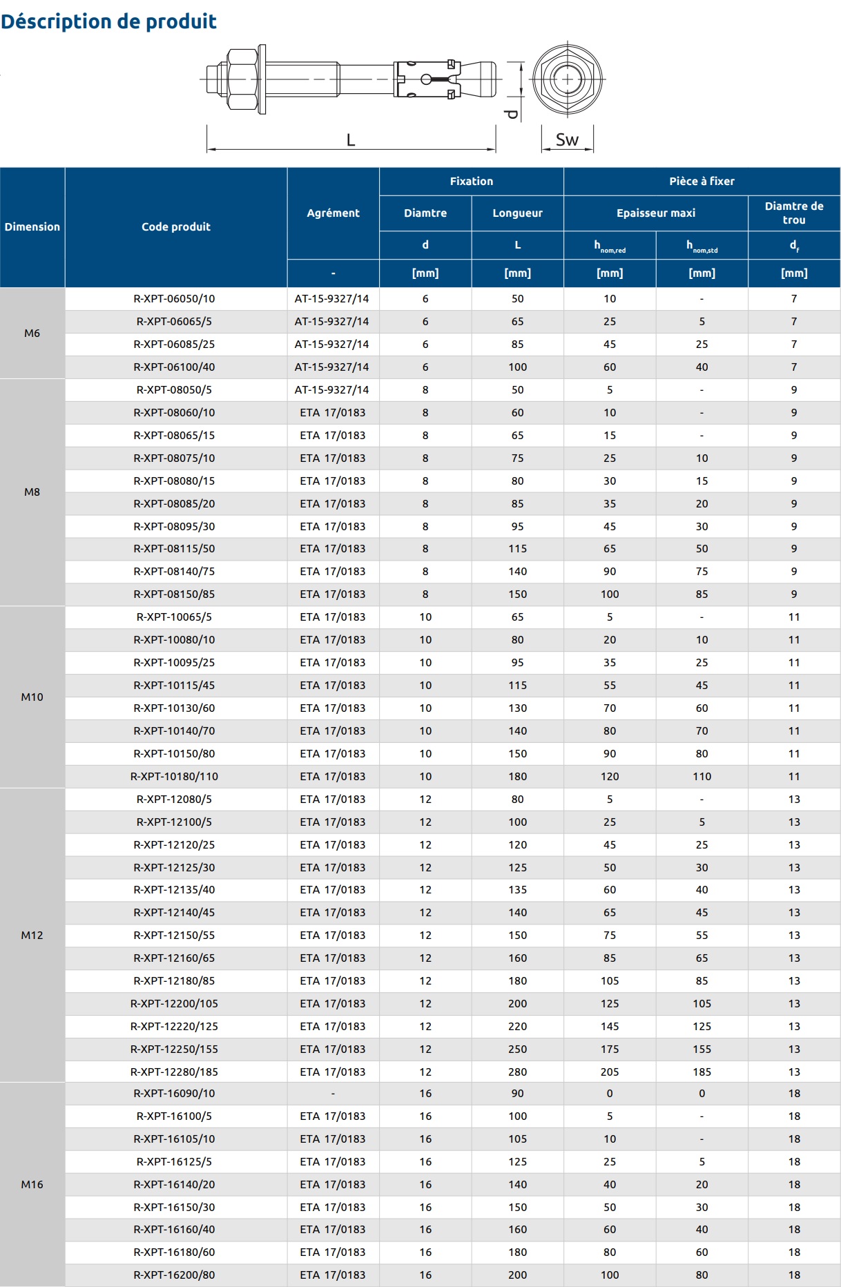The image size is (841, 1287).
Task: Click the anchor bolt side-view drawing
Action: click(x=351, y=79)
